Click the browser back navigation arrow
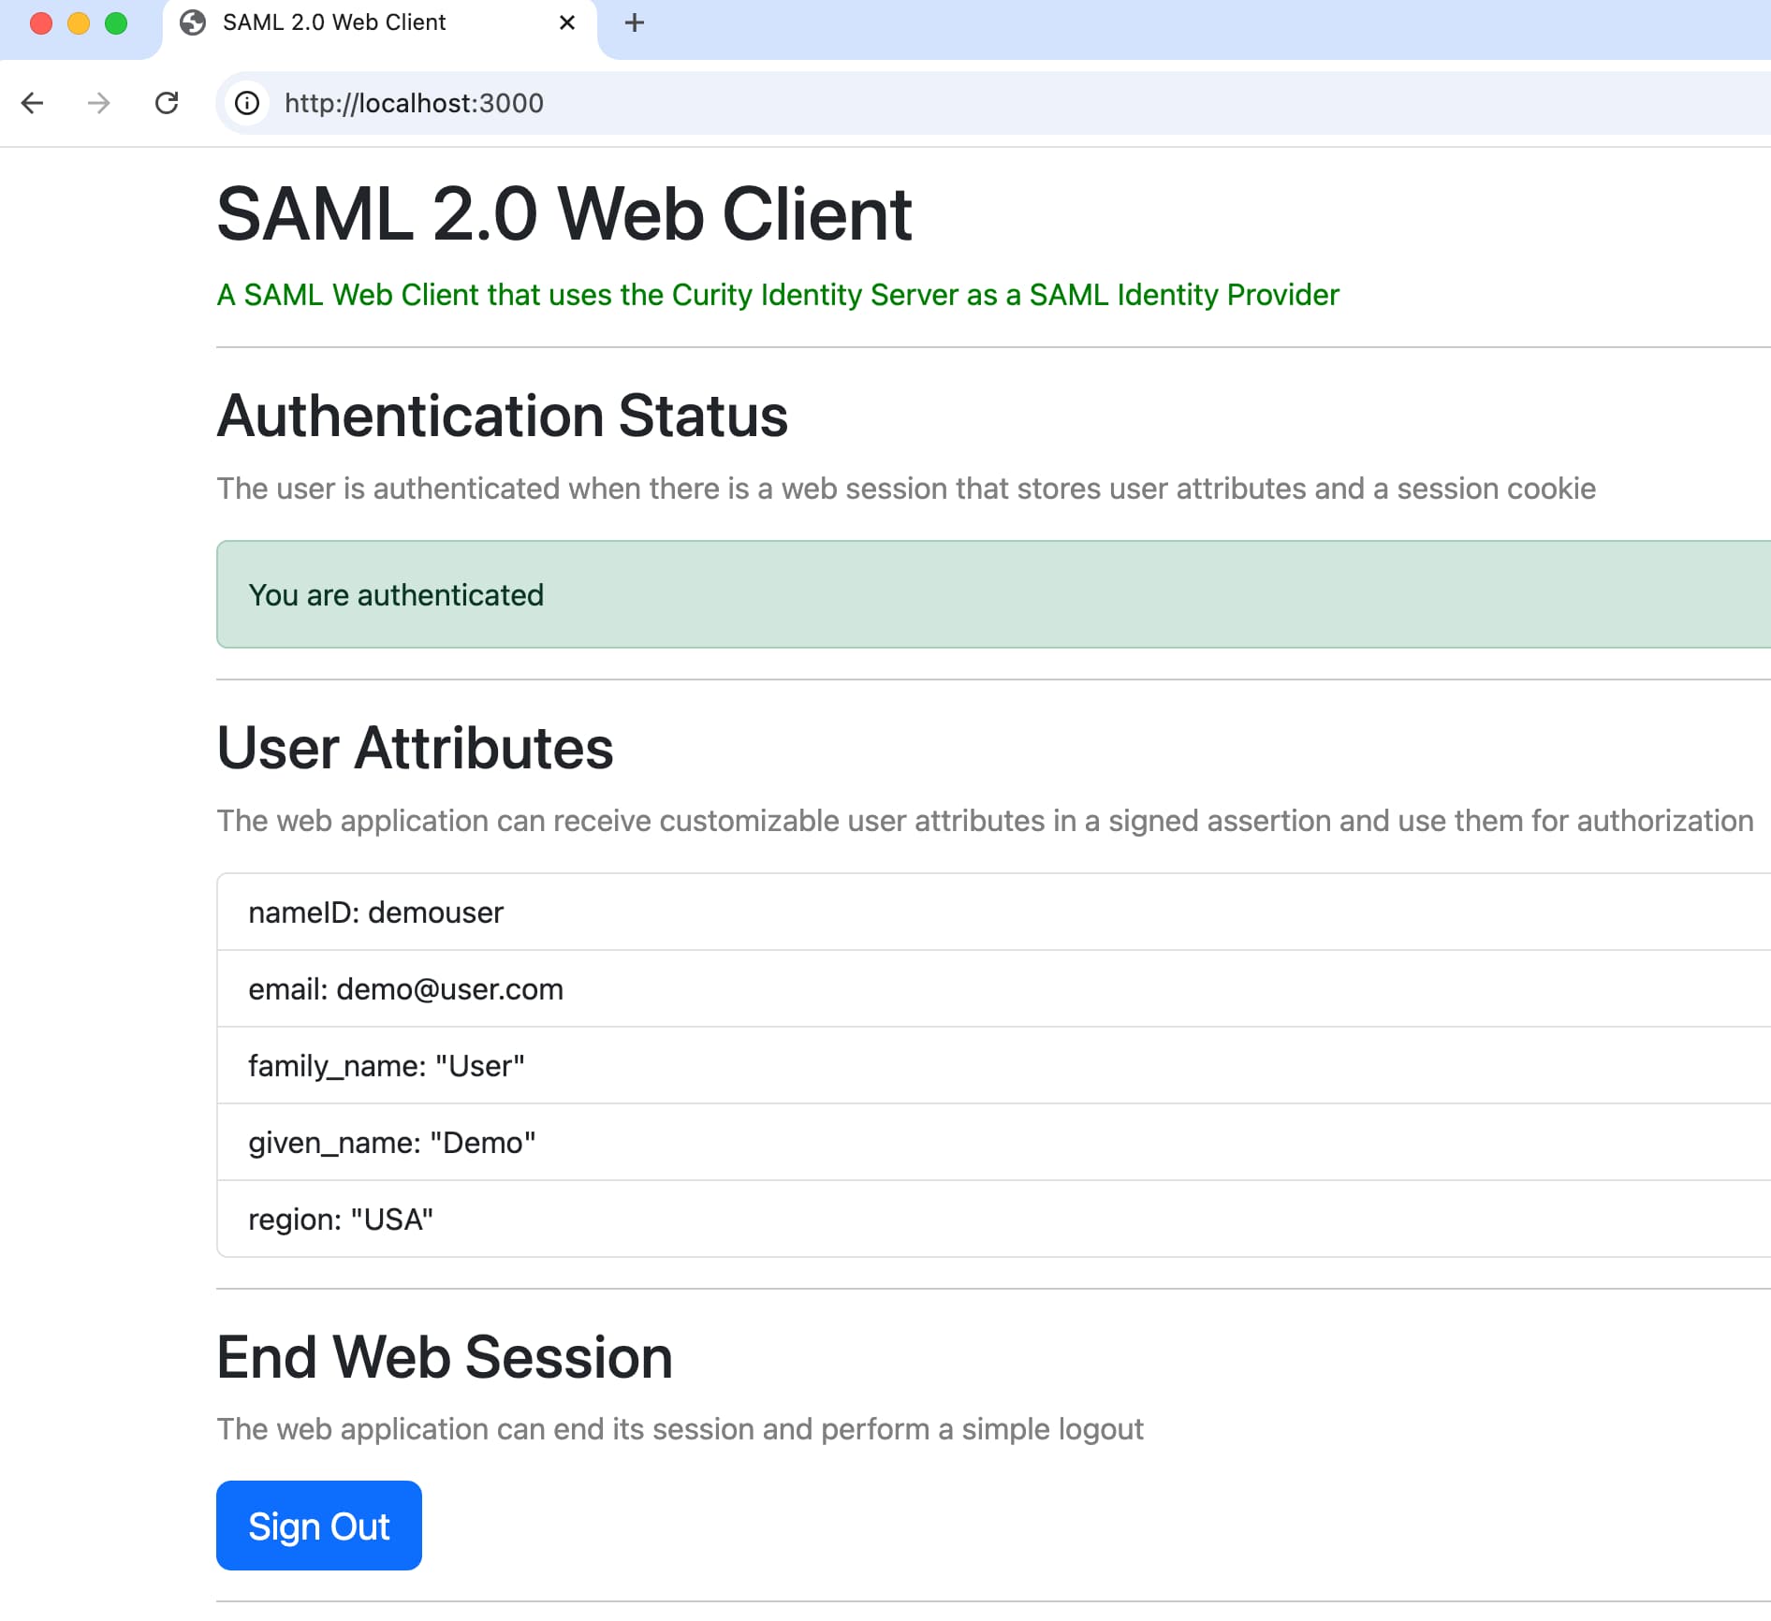 point(34,104)
